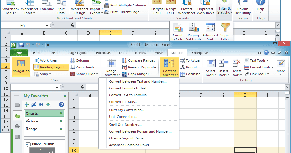Click the Content Converter button

click(169, 68)
